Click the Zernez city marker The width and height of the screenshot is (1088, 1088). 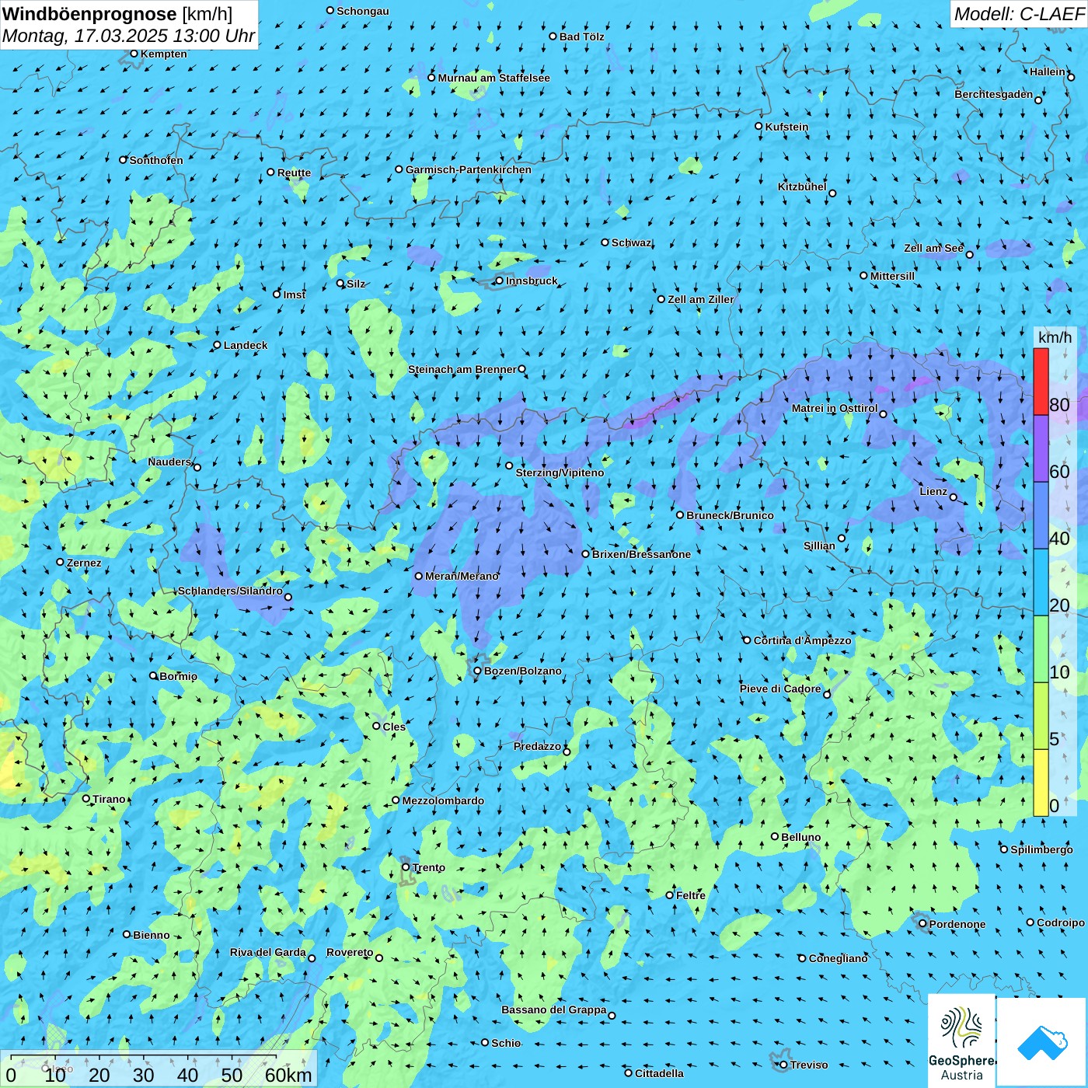(x=61, y=562)
